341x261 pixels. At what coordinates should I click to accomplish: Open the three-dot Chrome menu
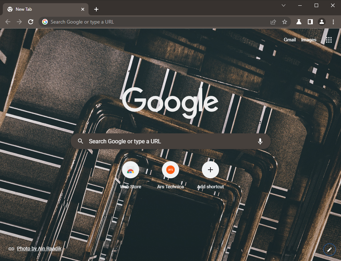(x=333, y=22)
